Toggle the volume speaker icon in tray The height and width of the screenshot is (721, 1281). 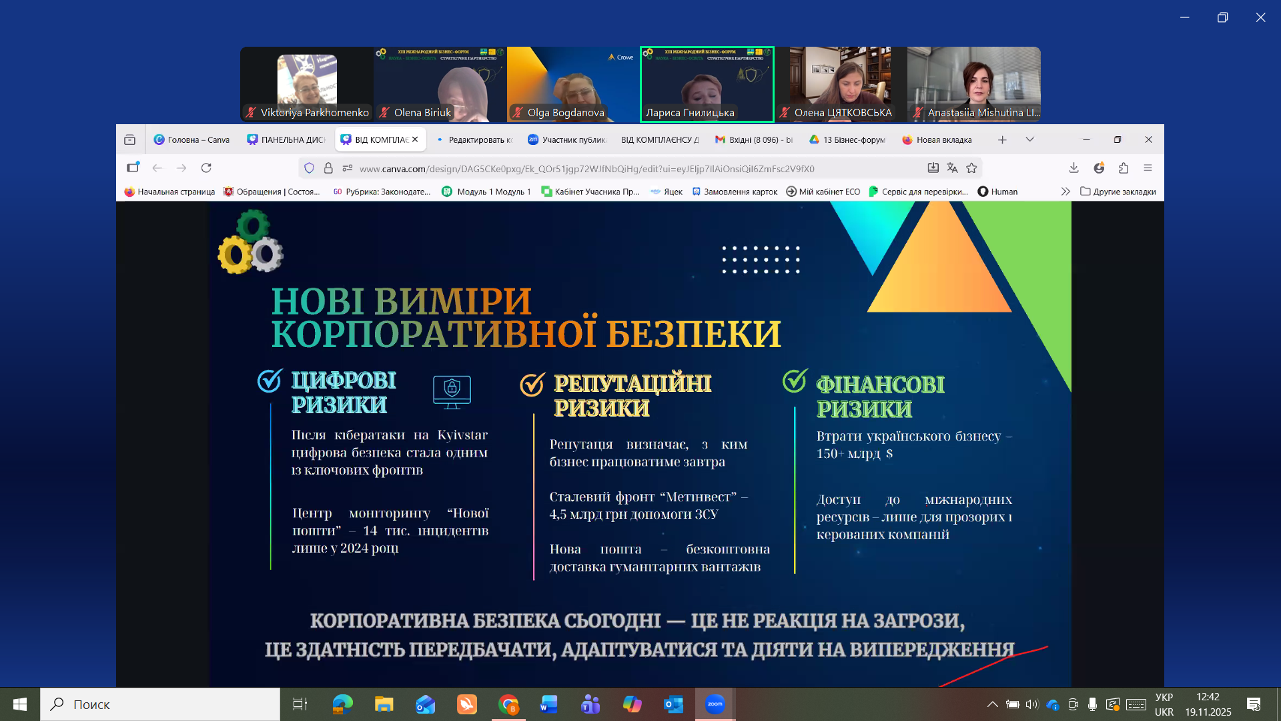(x=1032, y=704)
